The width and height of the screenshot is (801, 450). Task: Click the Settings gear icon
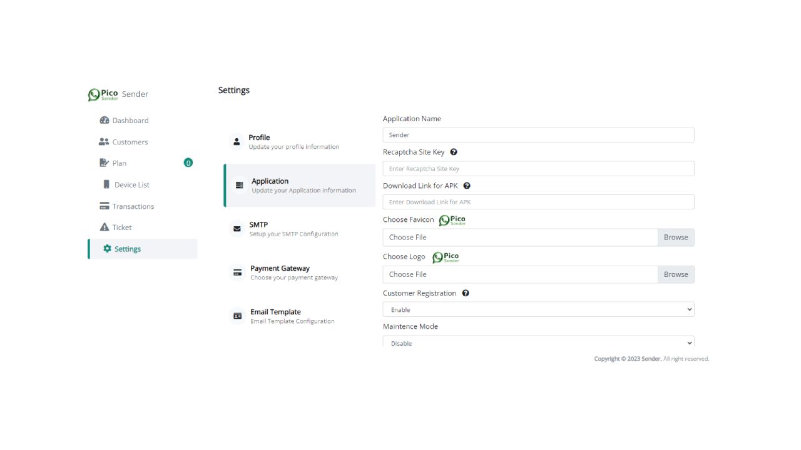tap(107, 249)
